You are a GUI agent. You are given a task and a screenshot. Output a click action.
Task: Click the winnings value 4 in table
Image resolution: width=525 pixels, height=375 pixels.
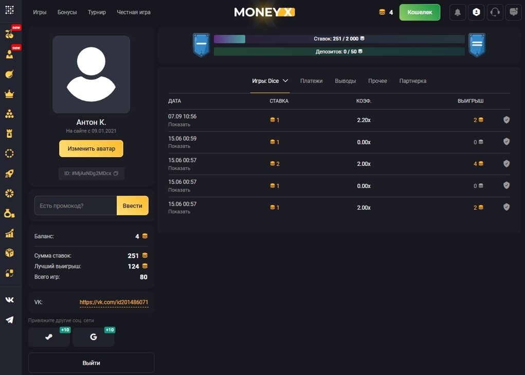pos(475,164)
